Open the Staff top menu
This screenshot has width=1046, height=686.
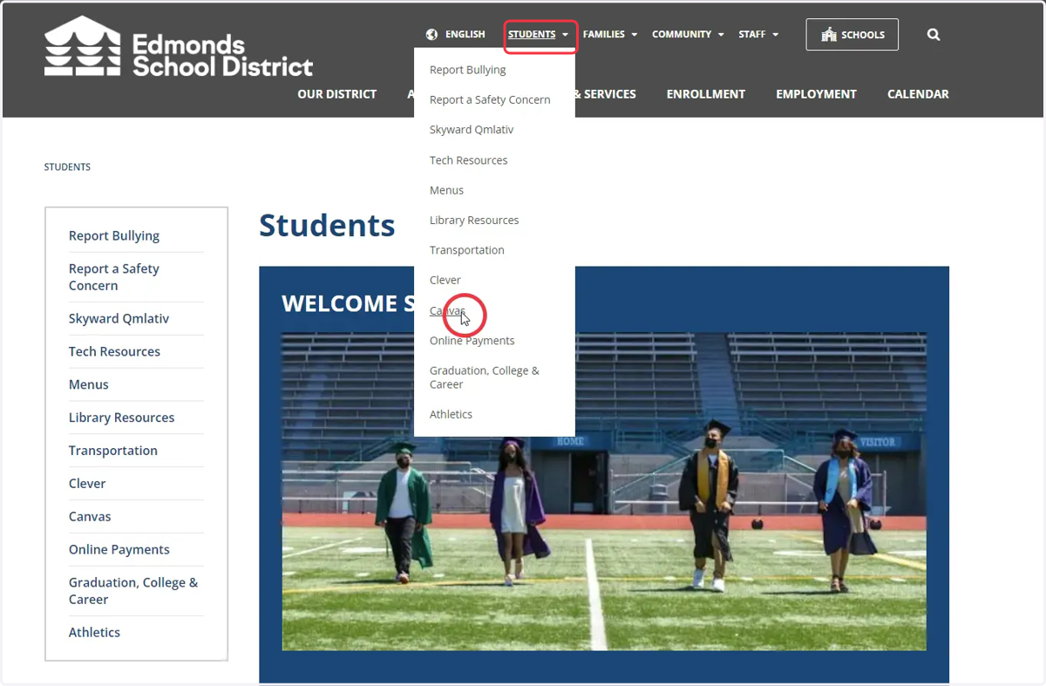pyautogui.click(x=752, y=35)
